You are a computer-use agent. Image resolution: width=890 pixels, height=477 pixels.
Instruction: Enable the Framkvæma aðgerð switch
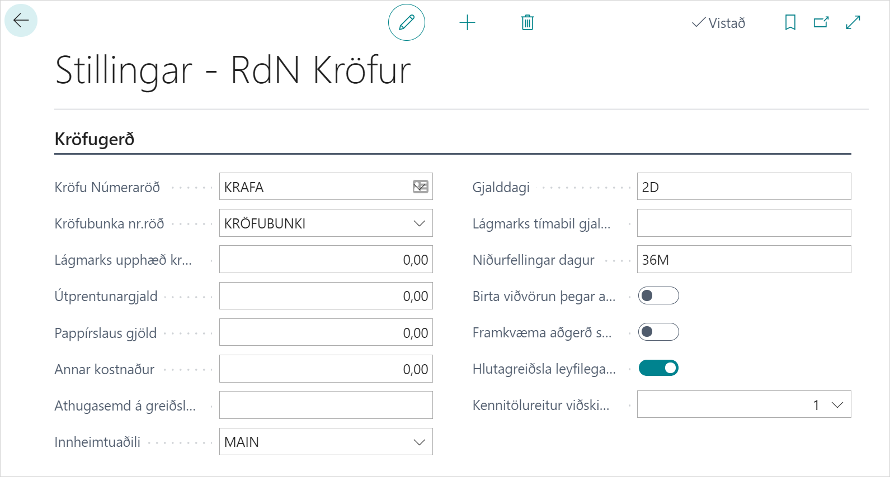[658, 332]
